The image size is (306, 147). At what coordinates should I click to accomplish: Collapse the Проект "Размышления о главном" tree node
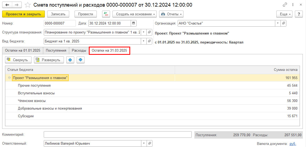click(x=10, y=78)
